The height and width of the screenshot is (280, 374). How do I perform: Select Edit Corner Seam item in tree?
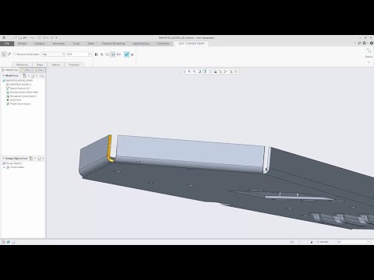(x=19, y=104)
